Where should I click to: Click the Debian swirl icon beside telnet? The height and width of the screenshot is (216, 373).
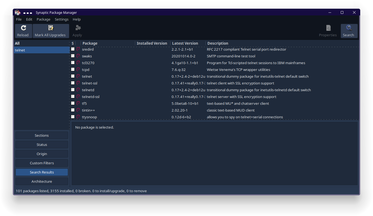coord(78,76)
